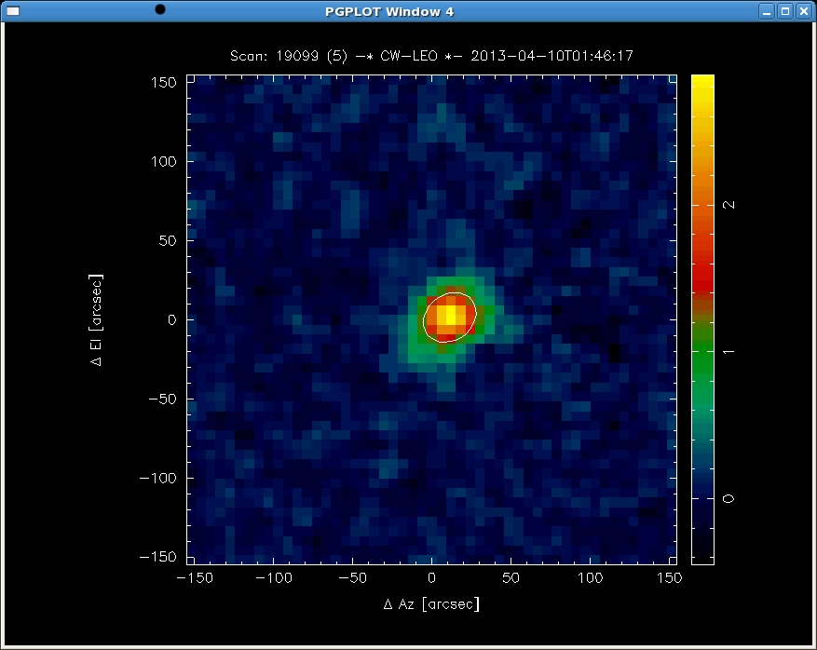This screenshot has width=817, height=650.
Task: Click the y-axis tick label '0'
Action: (172, 319)
